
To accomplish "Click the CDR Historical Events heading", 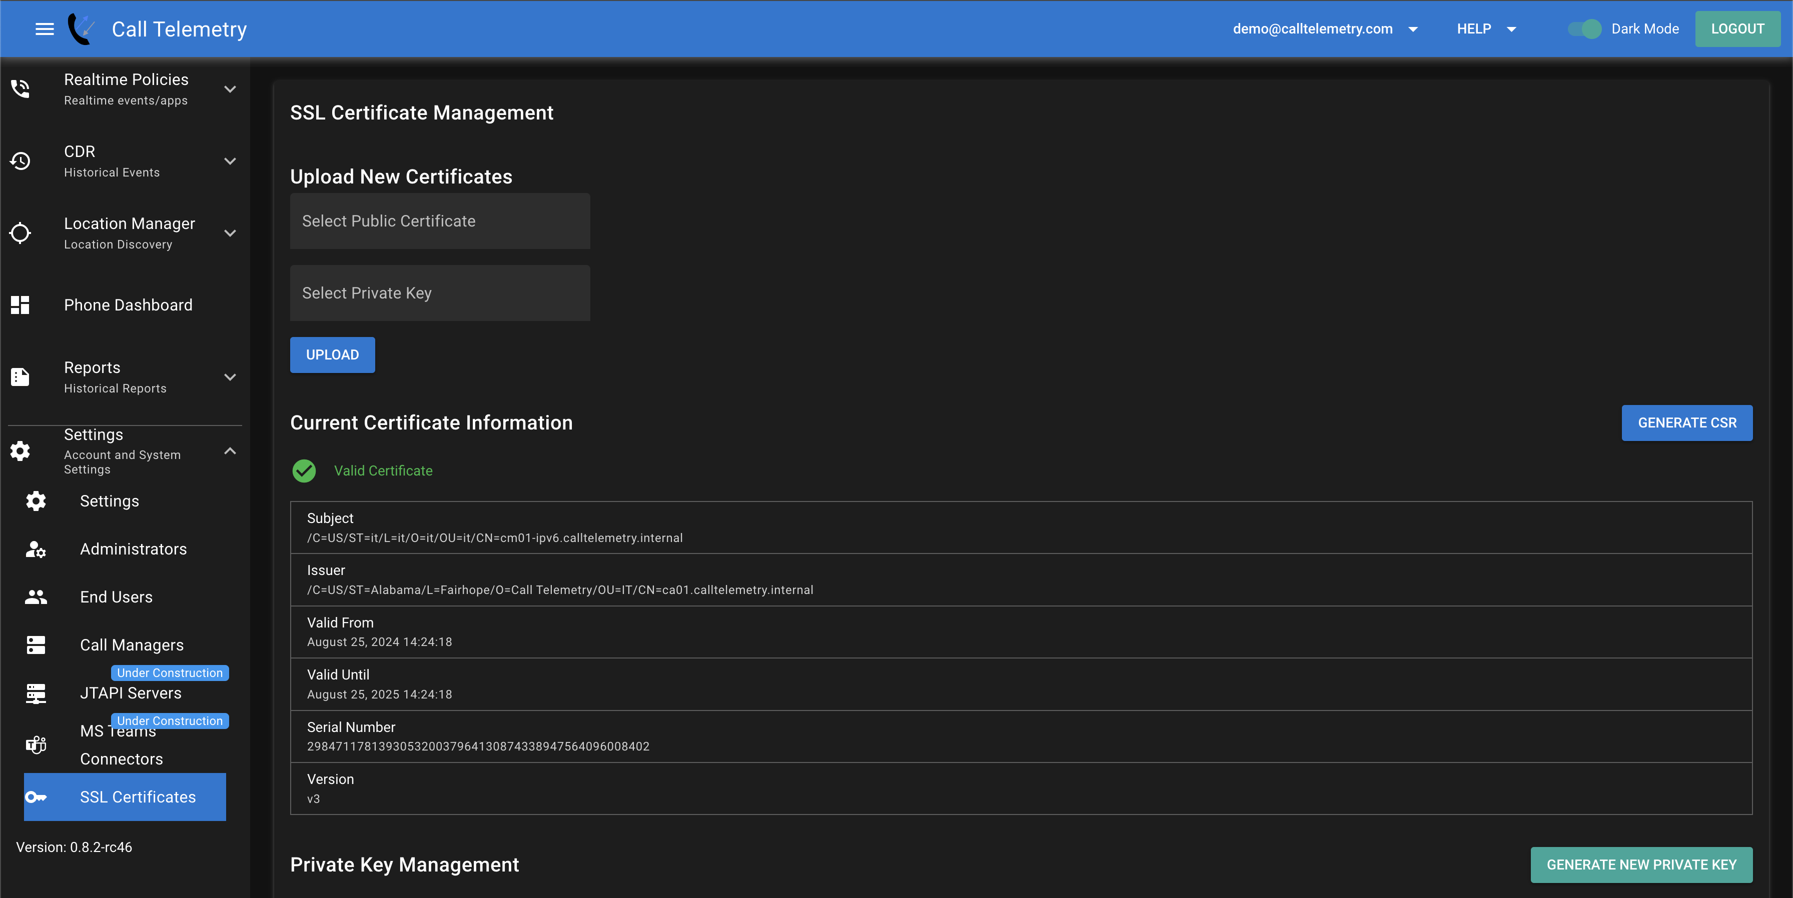I will tap(112, 160).
